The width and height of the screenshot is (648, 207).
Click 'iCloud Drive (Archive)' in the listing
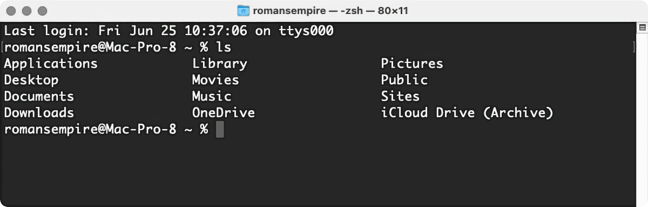tap(467, 113)
